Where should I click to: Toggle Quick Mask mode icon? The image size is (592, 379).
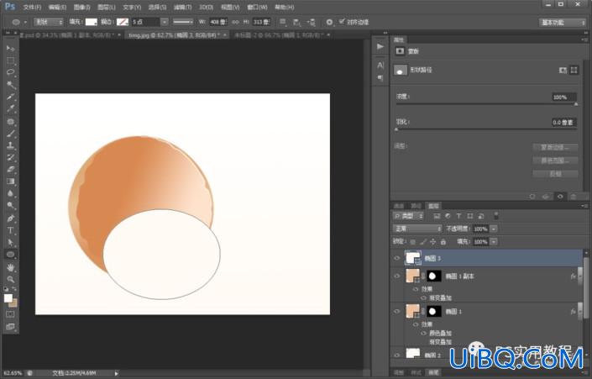(10, 314)
